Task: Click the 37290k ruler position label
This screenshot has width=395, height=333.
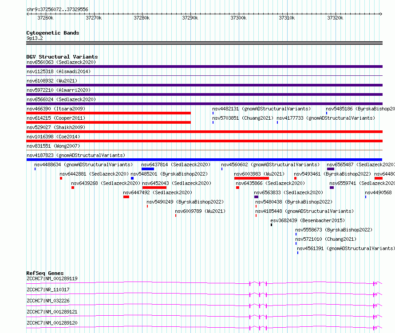Action: [190, 18]
